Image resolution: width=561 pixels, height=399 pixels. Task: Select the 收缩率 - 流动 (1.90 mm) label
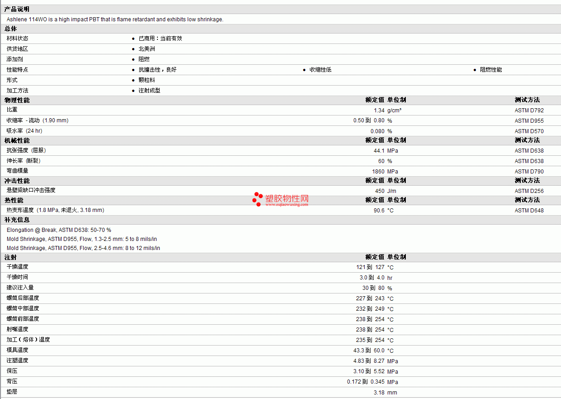click(38, 120)
